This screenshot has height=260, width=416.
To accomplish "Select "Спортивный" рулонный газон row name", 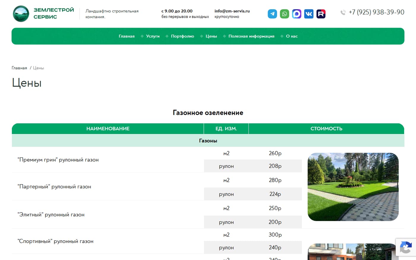I will coord(56,241).
